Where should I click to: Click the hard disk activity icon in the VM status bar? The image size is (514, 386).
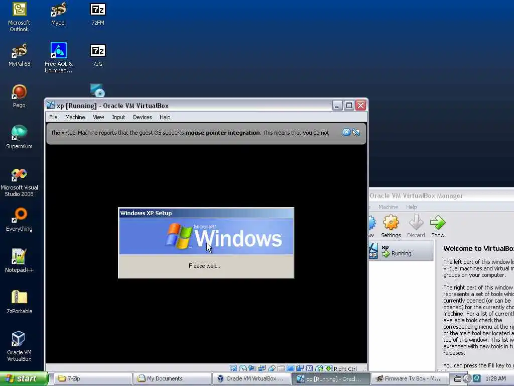233,368
